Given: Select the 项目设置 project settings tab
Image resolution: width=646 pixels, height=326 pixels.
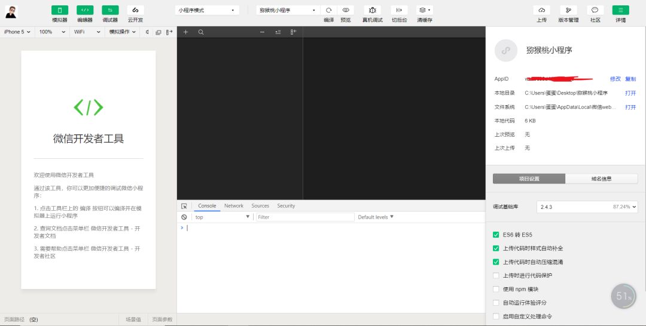Looking at the screenshot, I should point(529,179).
